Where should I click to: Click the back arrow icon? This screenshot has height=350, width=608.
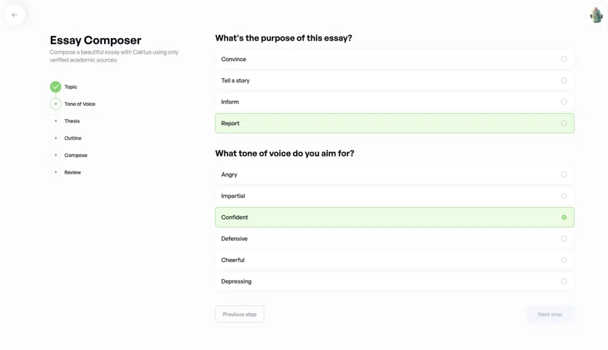[14, 15]
